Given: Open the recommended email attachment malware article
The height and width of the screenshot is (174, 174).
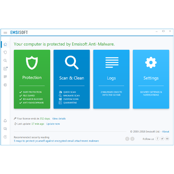Looking at the screenshot, I should (x=56, y=141).
